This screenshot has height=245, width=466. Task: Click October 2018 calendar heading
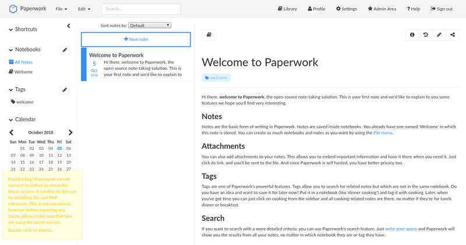[x=41, y=132]
